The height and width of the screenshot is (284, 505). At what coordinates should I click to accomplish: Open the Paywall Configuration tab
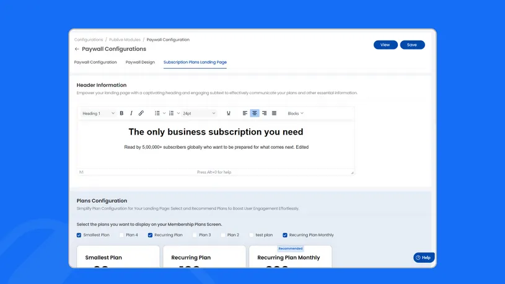[x=95, y=63]
